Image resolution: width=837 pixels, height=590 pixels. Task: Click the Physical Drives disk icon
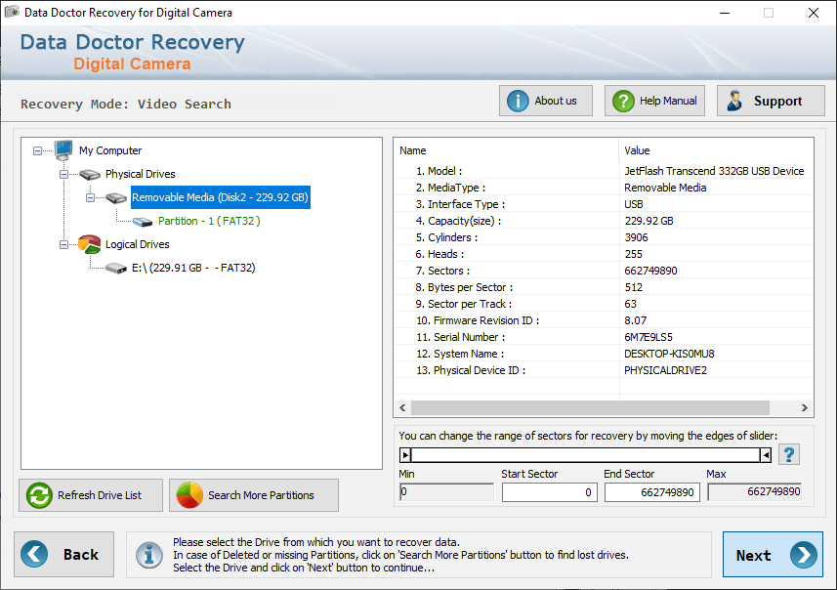90,174
